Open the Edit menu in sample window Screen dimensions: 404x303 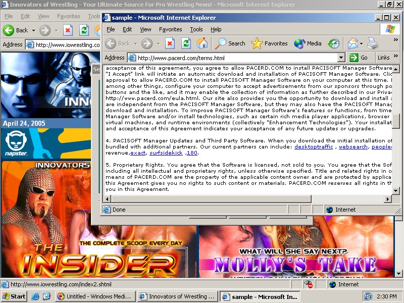(x=127, y=29)
